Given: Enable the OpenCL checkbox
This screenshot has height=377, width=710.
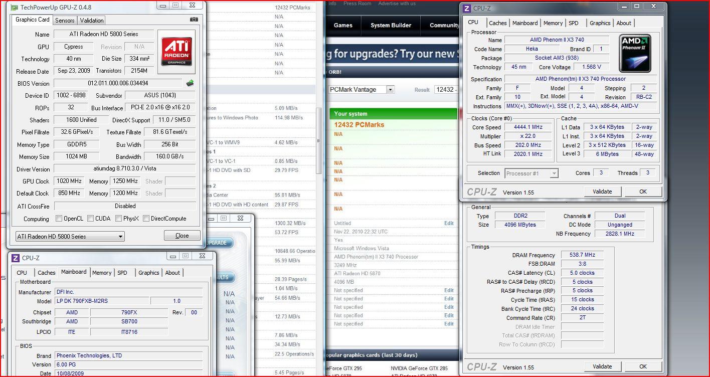Looking at the screenshot, I should pyautogui.click(x=59, y=219).
